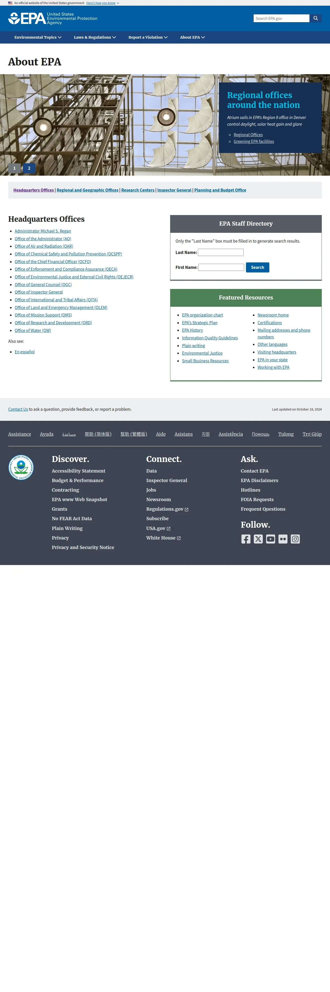Image resolution: width=330 pixels, height=992 pixels.
Task: Open Frequent Questions footer link
Action: click(x=263, y=509)
